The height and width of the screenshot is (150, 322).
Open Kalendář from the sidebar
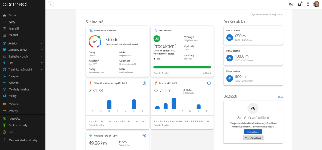(x=14, y=28)
